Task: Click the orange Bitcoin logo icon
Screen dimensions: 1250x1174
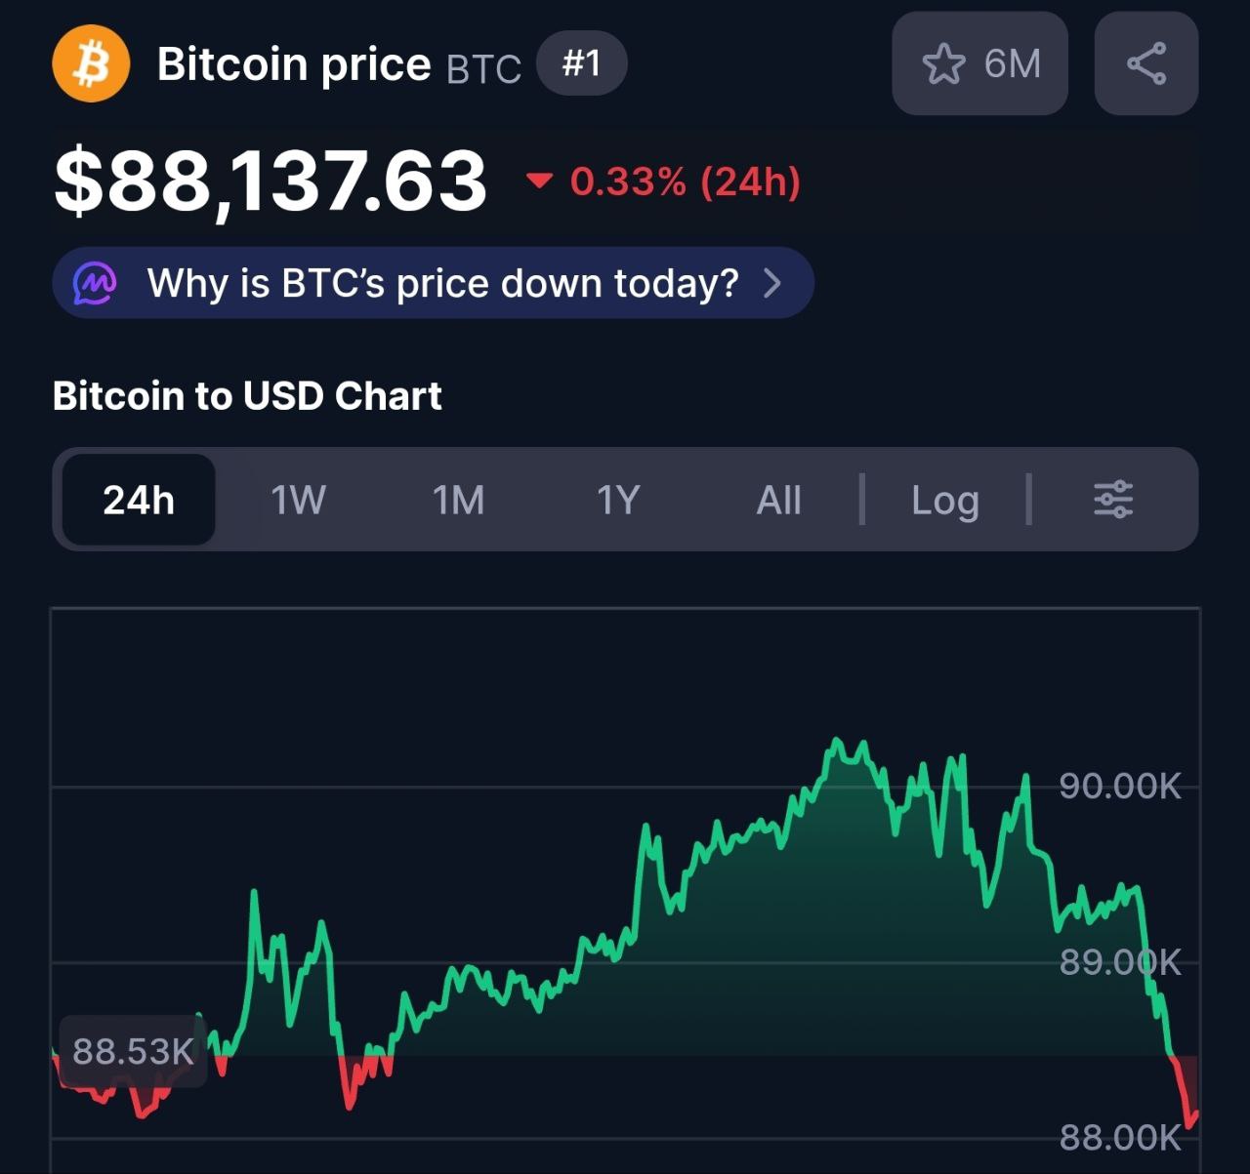Action: 91,64
